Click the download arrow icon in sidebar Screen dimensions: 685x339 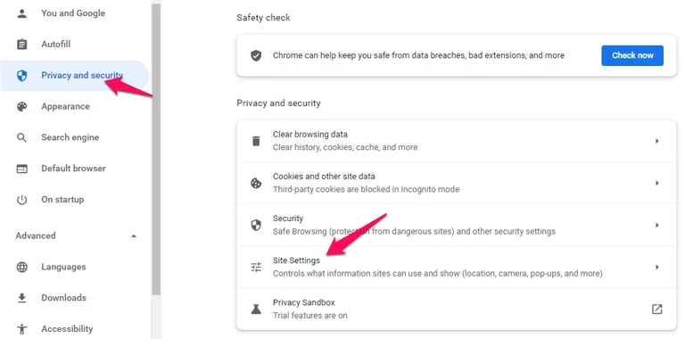21,298
